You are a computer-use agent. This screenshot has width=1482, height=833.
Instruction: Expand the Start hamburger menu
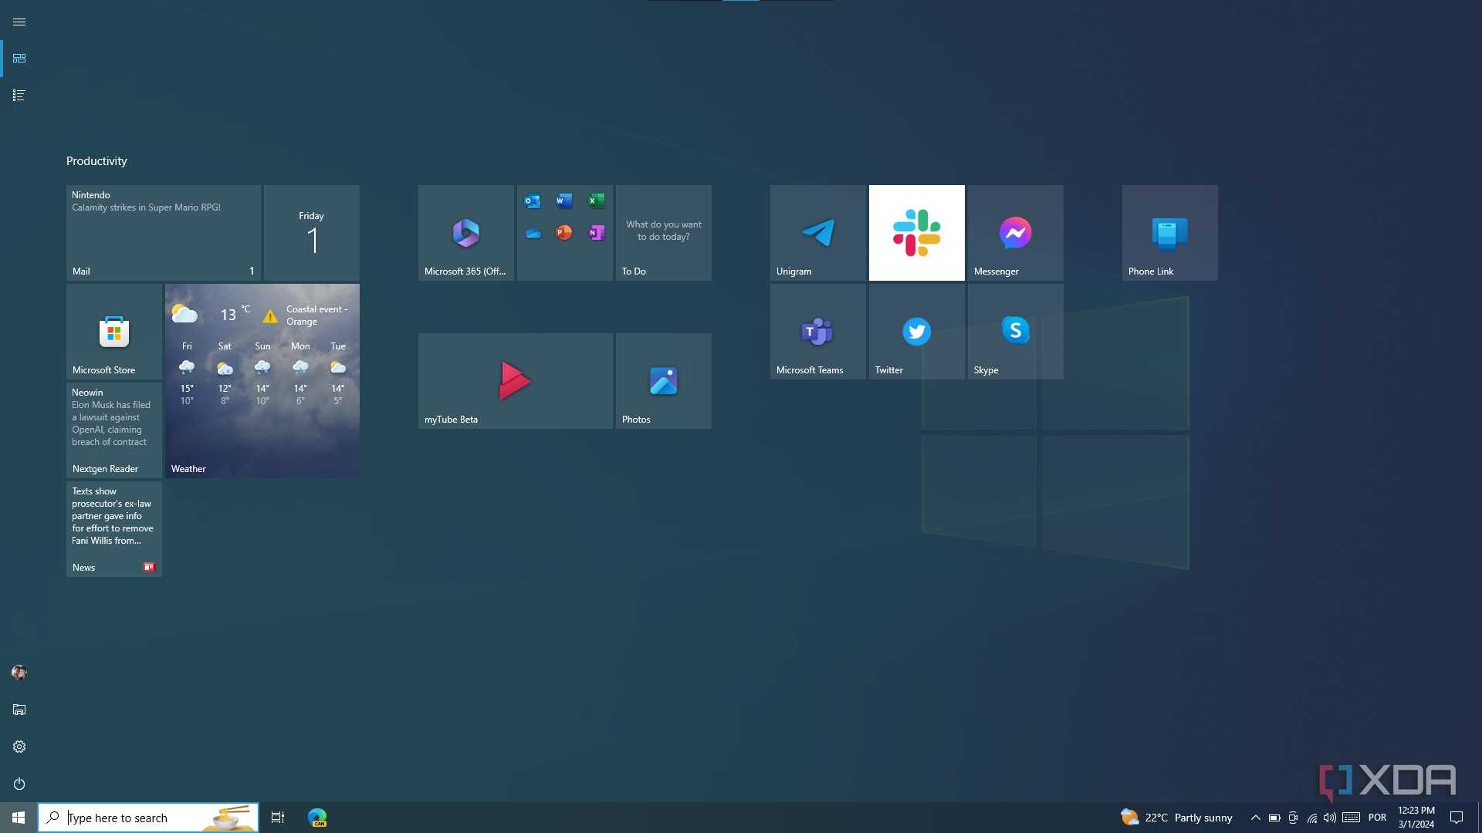coord(19,22)
